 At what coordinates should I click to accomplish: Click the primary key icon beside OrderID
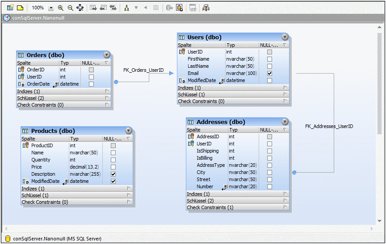(x=21, y=70)
